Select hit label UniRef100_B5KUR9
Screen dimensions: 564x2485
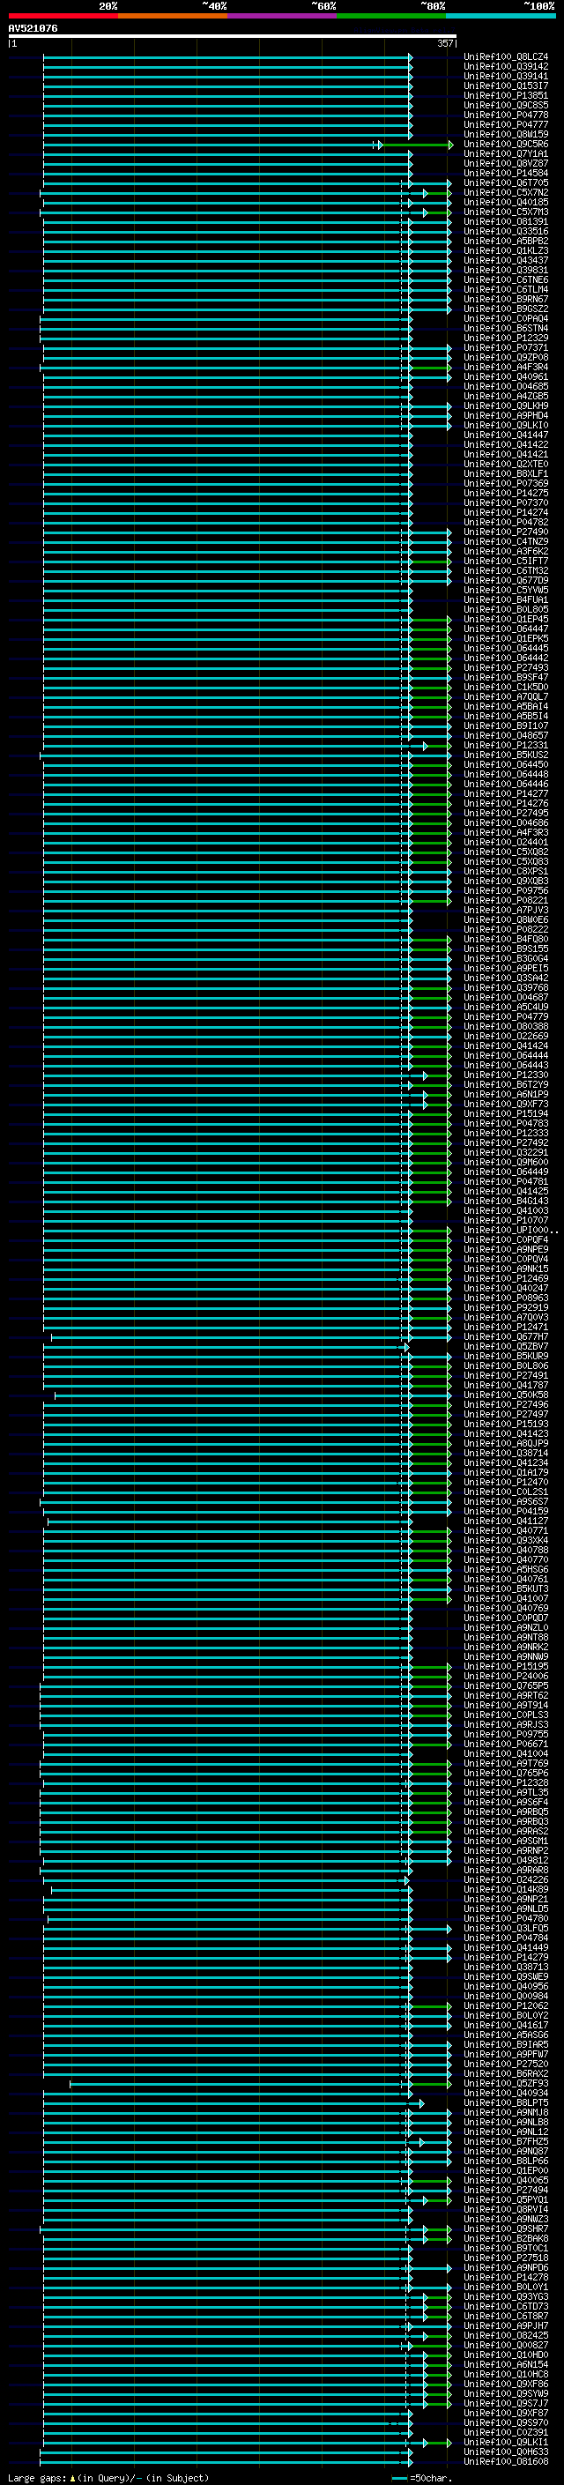point(505,1358)
